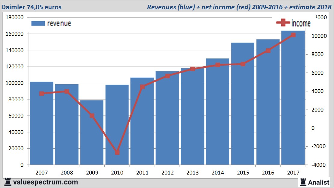This screenshot has height=188, width=334.
Task: Select the 2011 blue revenue bar
Action: pos(142,121)
